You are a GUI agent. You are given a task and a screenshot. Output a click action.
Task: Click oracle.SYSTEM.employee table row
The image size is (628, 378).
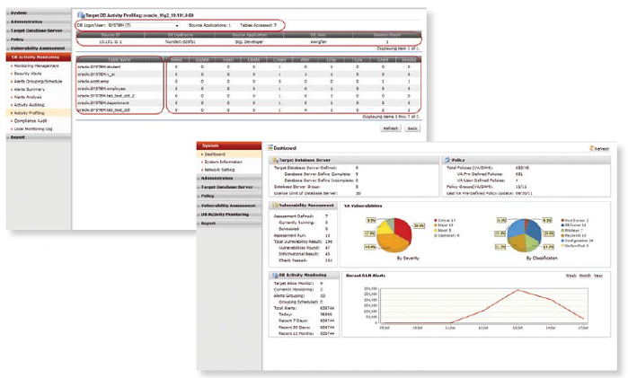(x=249, y=89)
